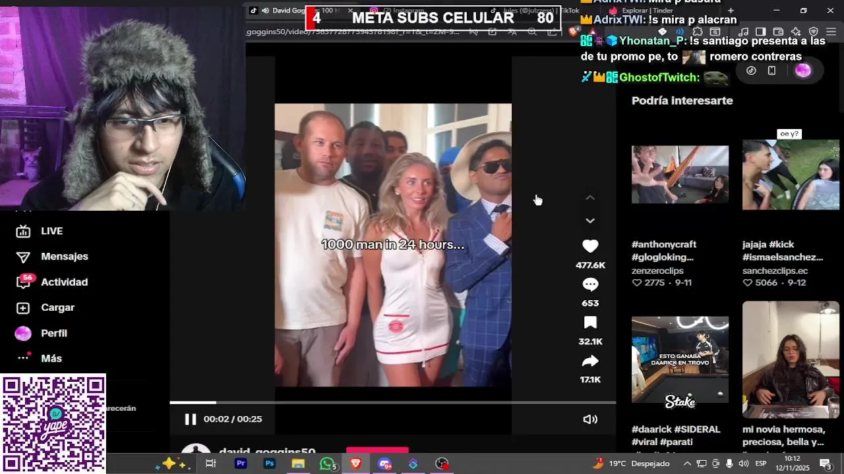Show hidden system tray icons chevron
The image size is (844, 474).
(687, 463)
